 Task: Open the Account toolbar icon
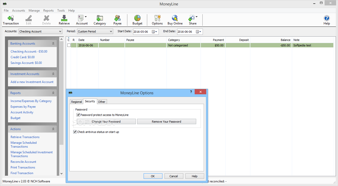point(80,18)
